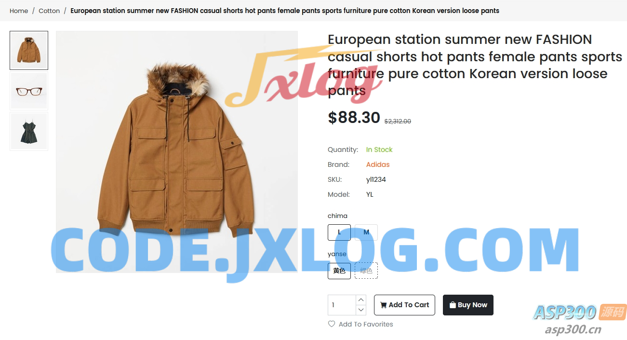627x340 pixels.
Task: Select the dark romper thumbnail
Action: (x=29, y=132)
